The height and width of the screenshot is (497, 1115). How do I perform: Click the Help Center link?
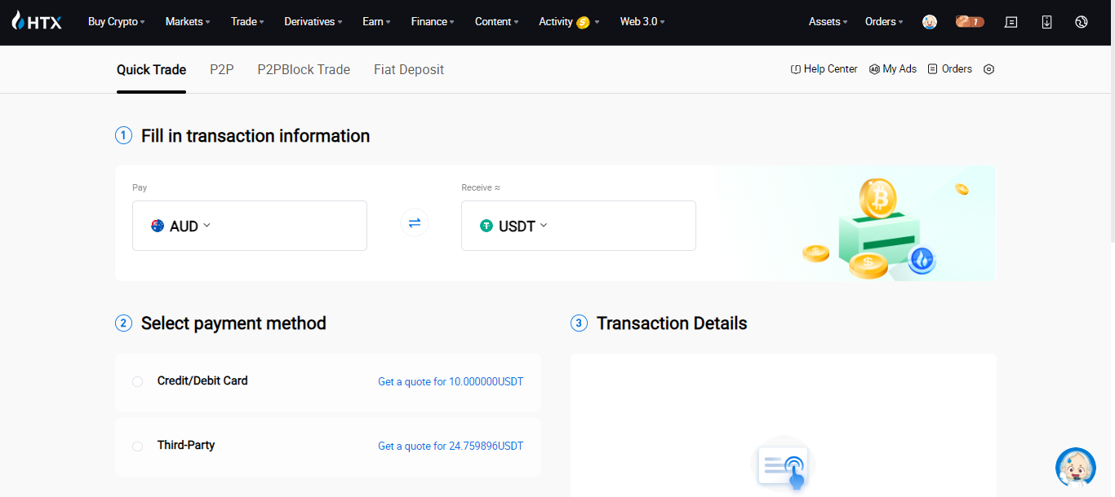(824, 69)
